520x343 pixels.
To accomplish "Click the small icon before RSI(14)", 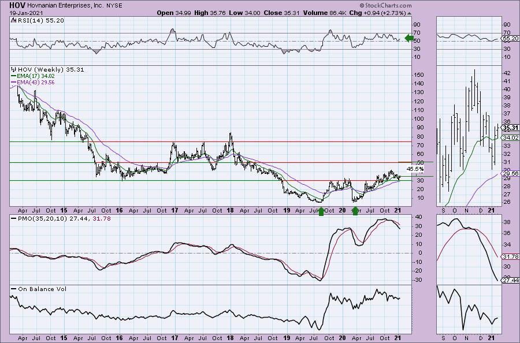I will (x=13, y=20).
